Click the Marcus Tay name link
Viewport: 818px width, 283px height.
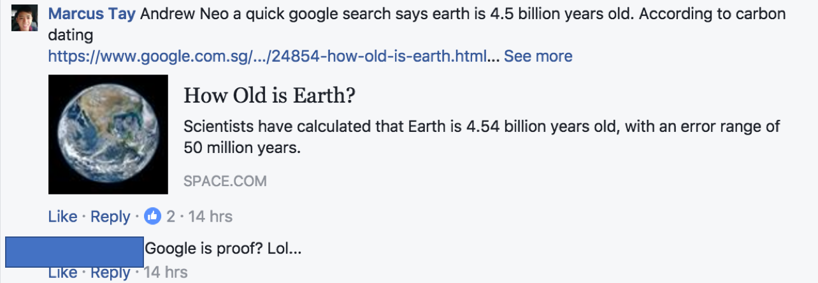[x=92, y=14]
